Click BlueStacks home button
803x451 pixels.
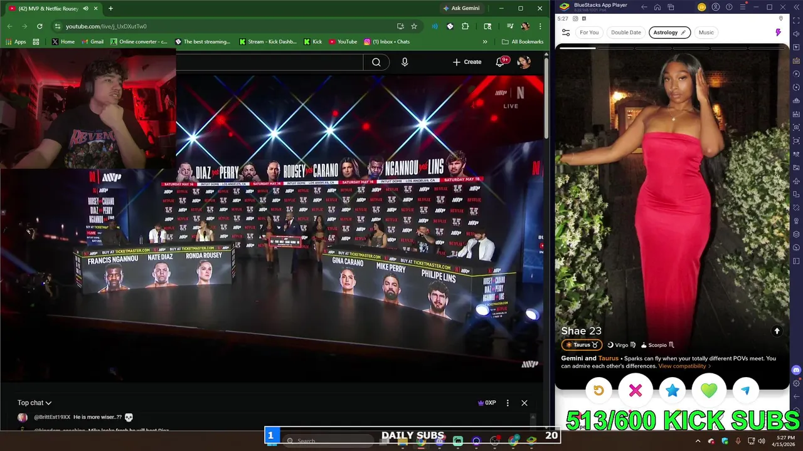click(657, 8)
